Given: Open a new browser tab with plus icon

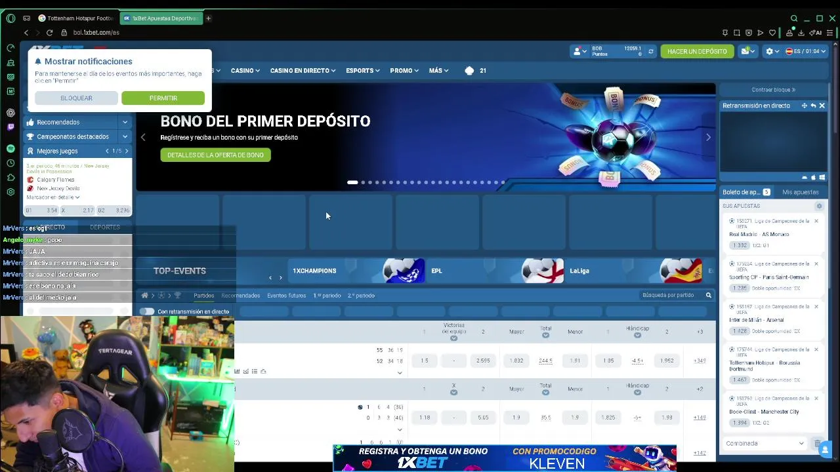Looking at the screenshot, I should tap(208, 18).
